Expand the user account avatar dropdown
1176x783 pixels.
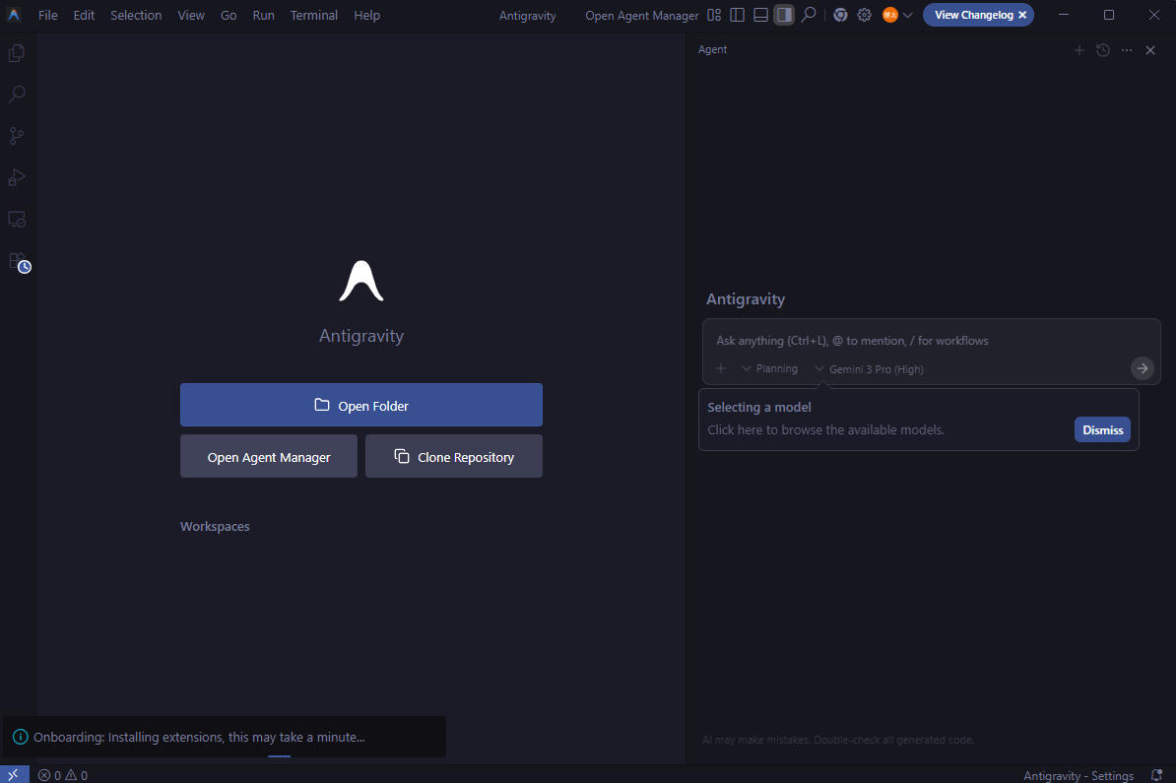[897, 15]
